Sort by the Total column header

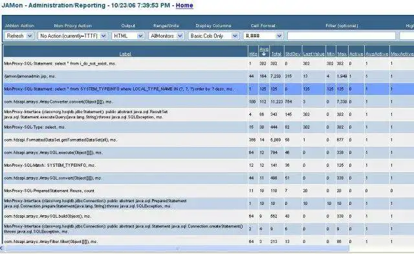click(276, 54)
